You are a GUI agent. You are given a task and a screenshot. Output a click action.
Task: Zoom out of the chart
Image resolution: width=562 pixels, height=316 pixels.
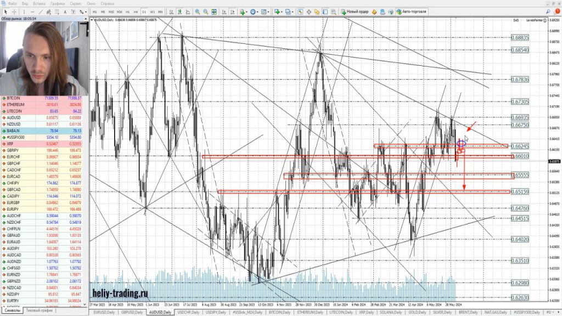point(205,11)
